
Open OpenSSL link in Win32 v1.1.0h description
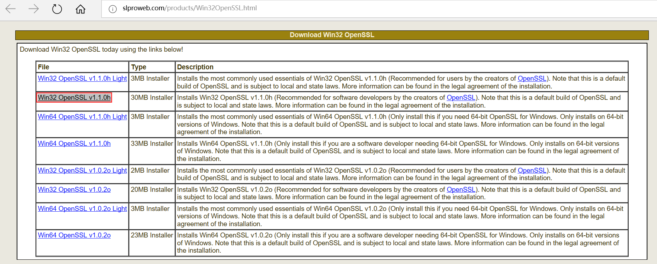(x=461, y=97)
